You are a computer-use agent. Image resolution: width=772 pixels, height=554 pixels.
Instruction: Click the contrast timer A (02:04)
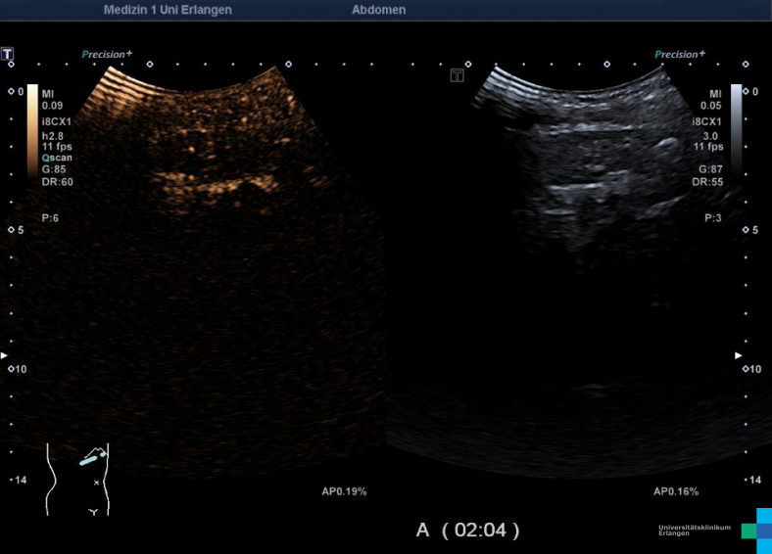coord(468,530)
